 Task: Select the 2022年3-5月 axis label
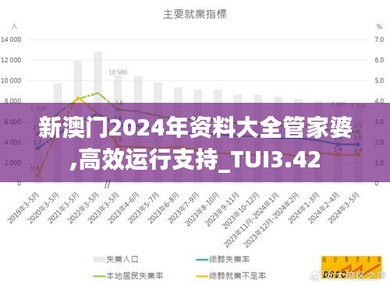pos(83,208)
